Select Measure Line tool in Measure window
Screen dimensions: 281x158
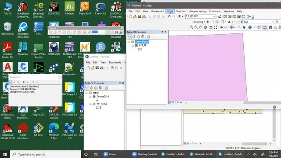(x=11, y=82)
